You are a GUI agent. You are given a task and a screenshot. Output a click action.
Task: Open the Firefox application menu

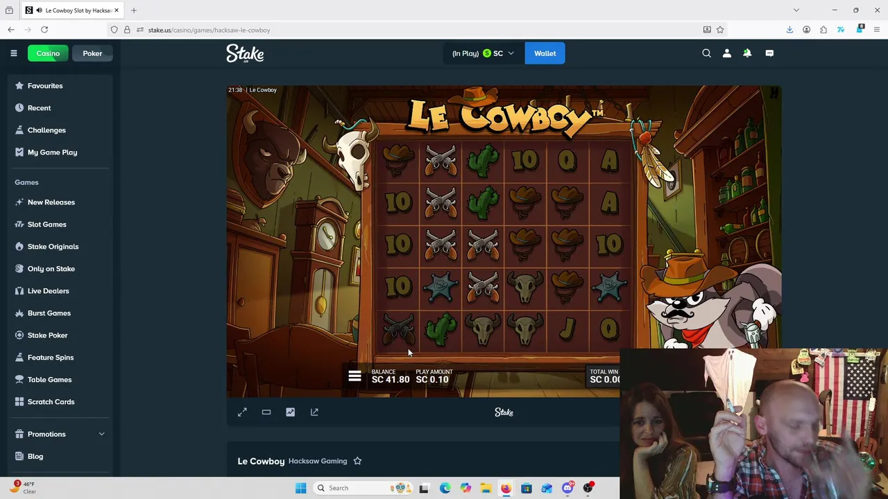(x=877, y=30)
